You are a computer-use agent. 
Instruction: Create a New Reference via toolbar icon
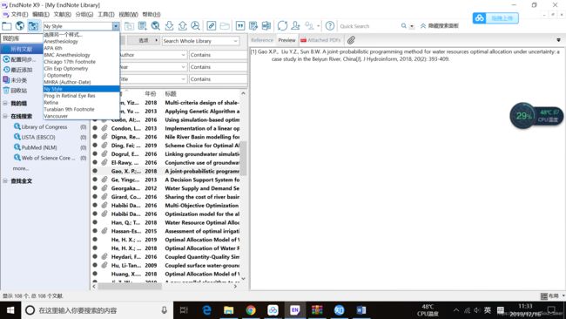point(142,26)
